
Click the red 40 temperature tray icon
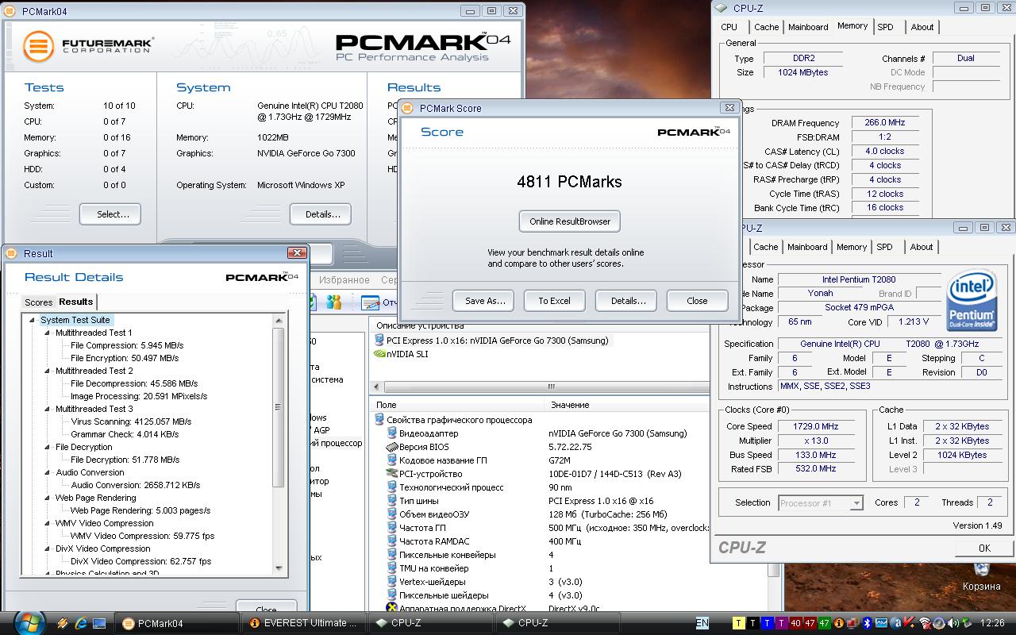[796, 623]
